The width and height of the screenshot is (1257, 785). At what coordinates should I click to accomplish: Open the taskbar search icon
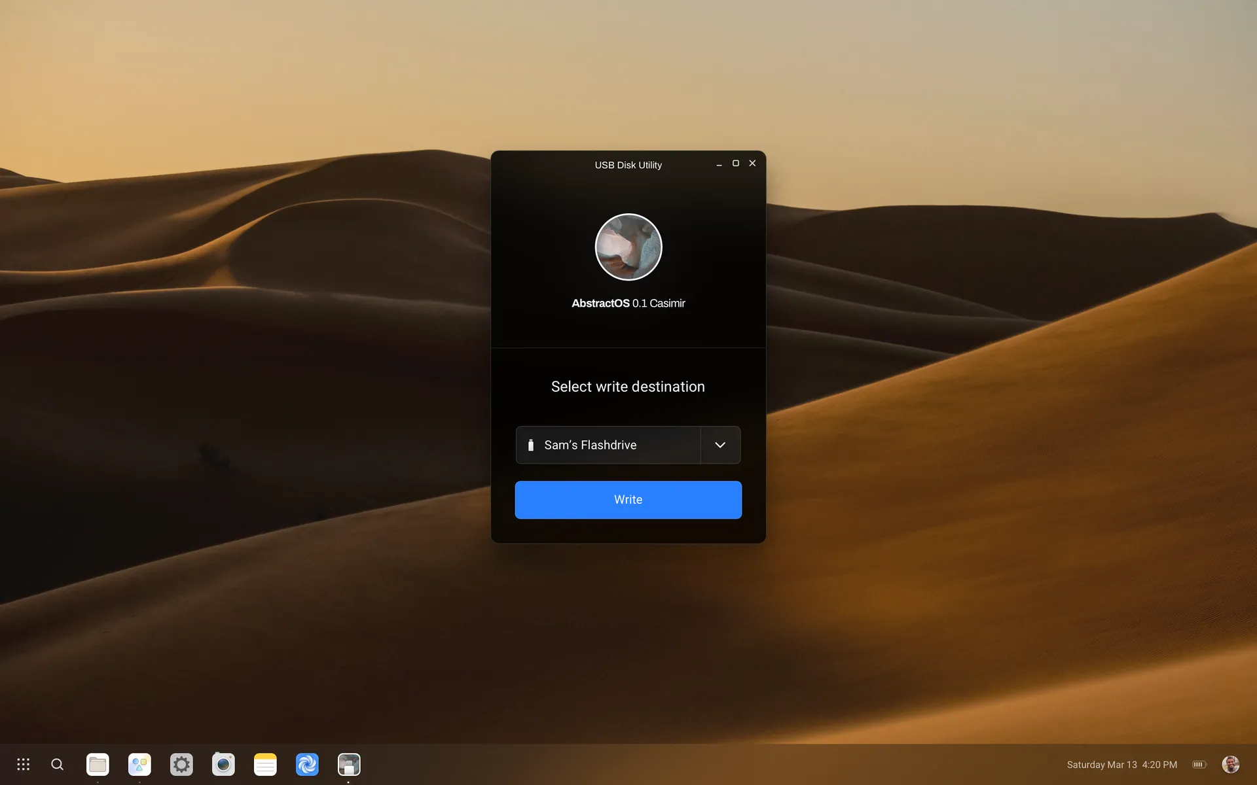(58, 764)
